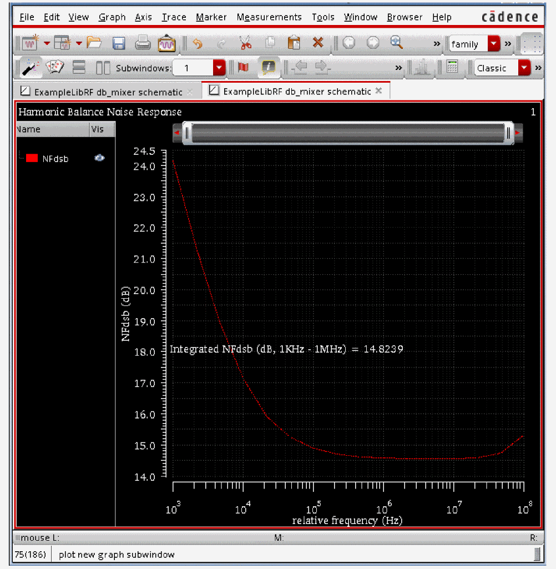This screenshot has width=556, height=569.
Task: Toggle visibility eye for NFdsb trace
Action: coord(99,158)
